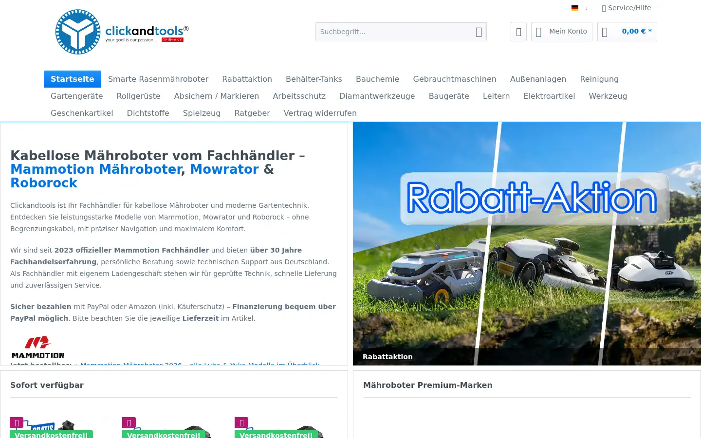Screen dimensions: 701x438
Task: Open Gebrauchtmaschinen category
Action: pos(455,79)
